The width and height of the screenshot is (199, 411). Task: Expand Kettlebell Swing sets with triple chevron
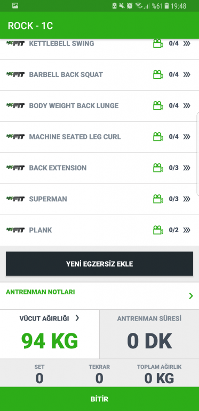pyautogui.click(x=187, y=43)
